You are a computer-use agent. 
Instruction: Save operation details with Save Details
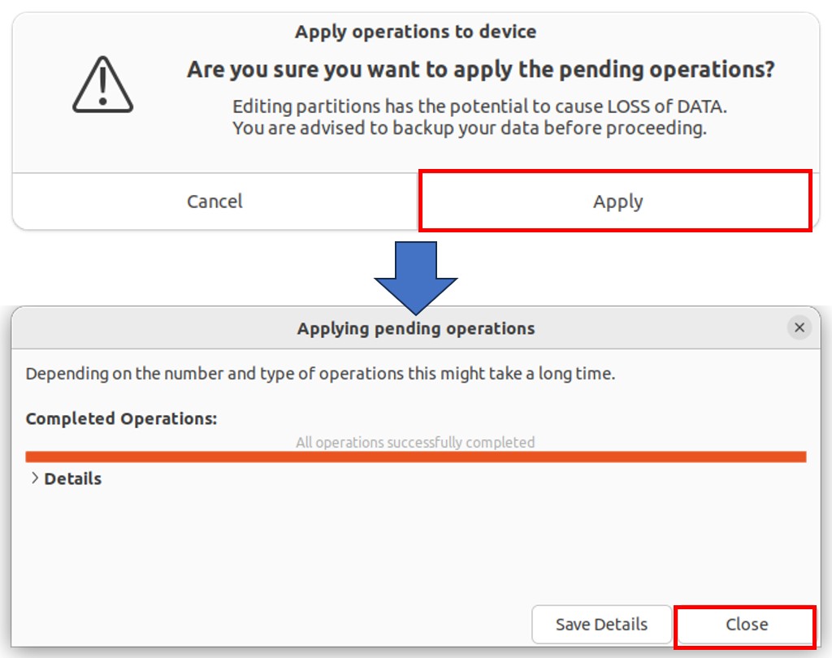(602, 625)
